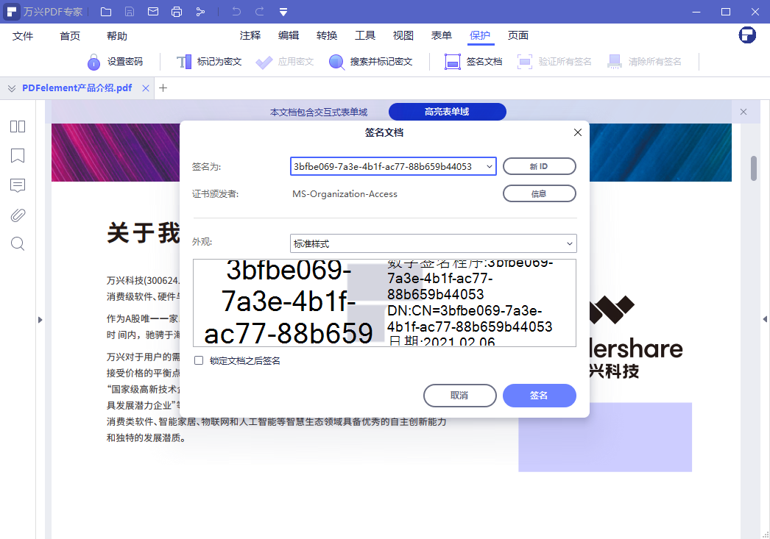Screen dimensions: 770x539
Task: Click 应用密文 toolbar item
Action: [x=285, y=62]
